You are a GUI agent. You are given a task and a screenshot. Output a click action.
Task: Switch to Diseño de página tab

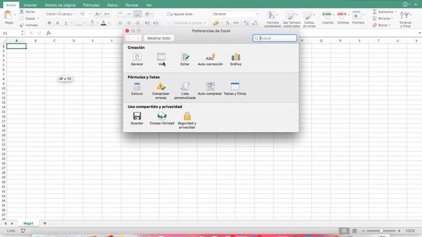point(60,5)
